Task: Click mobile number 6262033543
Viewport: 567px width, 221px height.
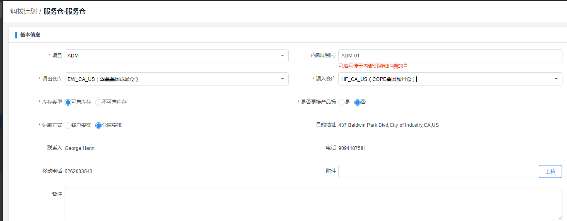Action: [x=78, y=171]
